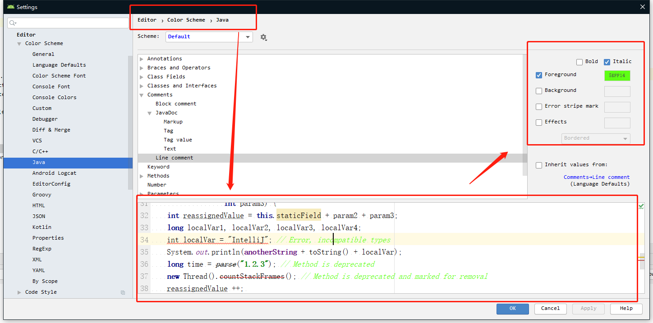Collapse the JavaDoc tree node
This screenshot has height=323, width=653.
point(150,113)
